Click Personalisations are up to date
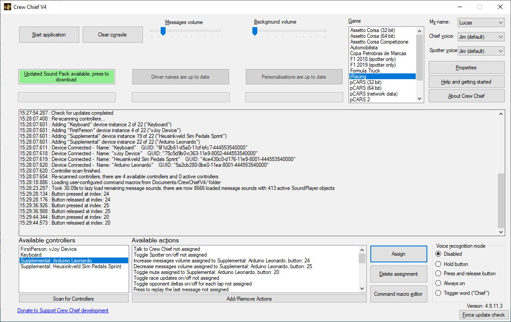511x322 pixels. tap(294, 77)
